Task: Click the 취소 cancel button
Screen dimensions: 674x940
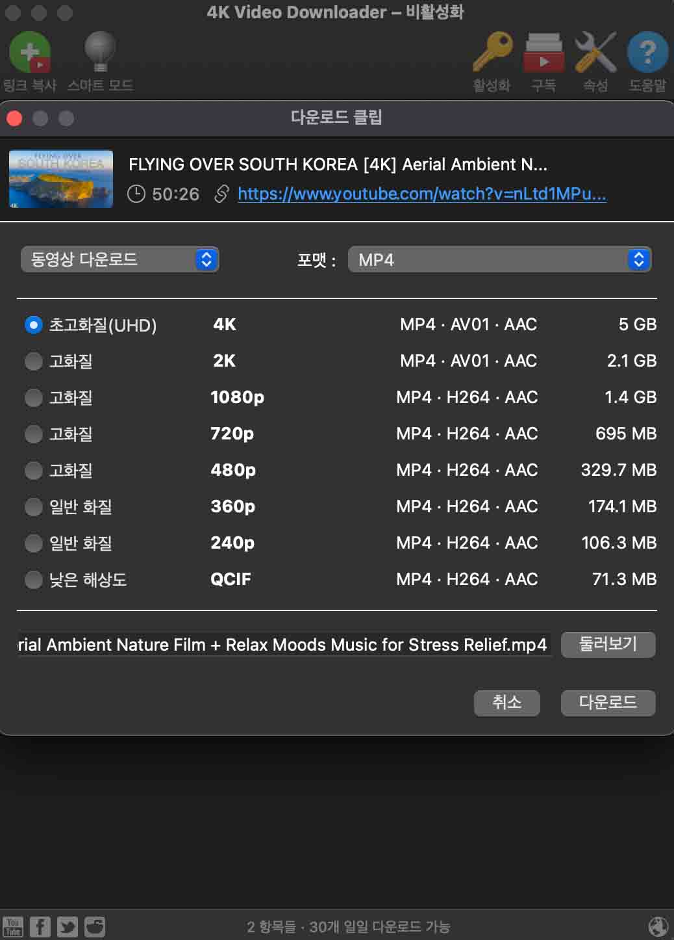Action: pos(507,703)
